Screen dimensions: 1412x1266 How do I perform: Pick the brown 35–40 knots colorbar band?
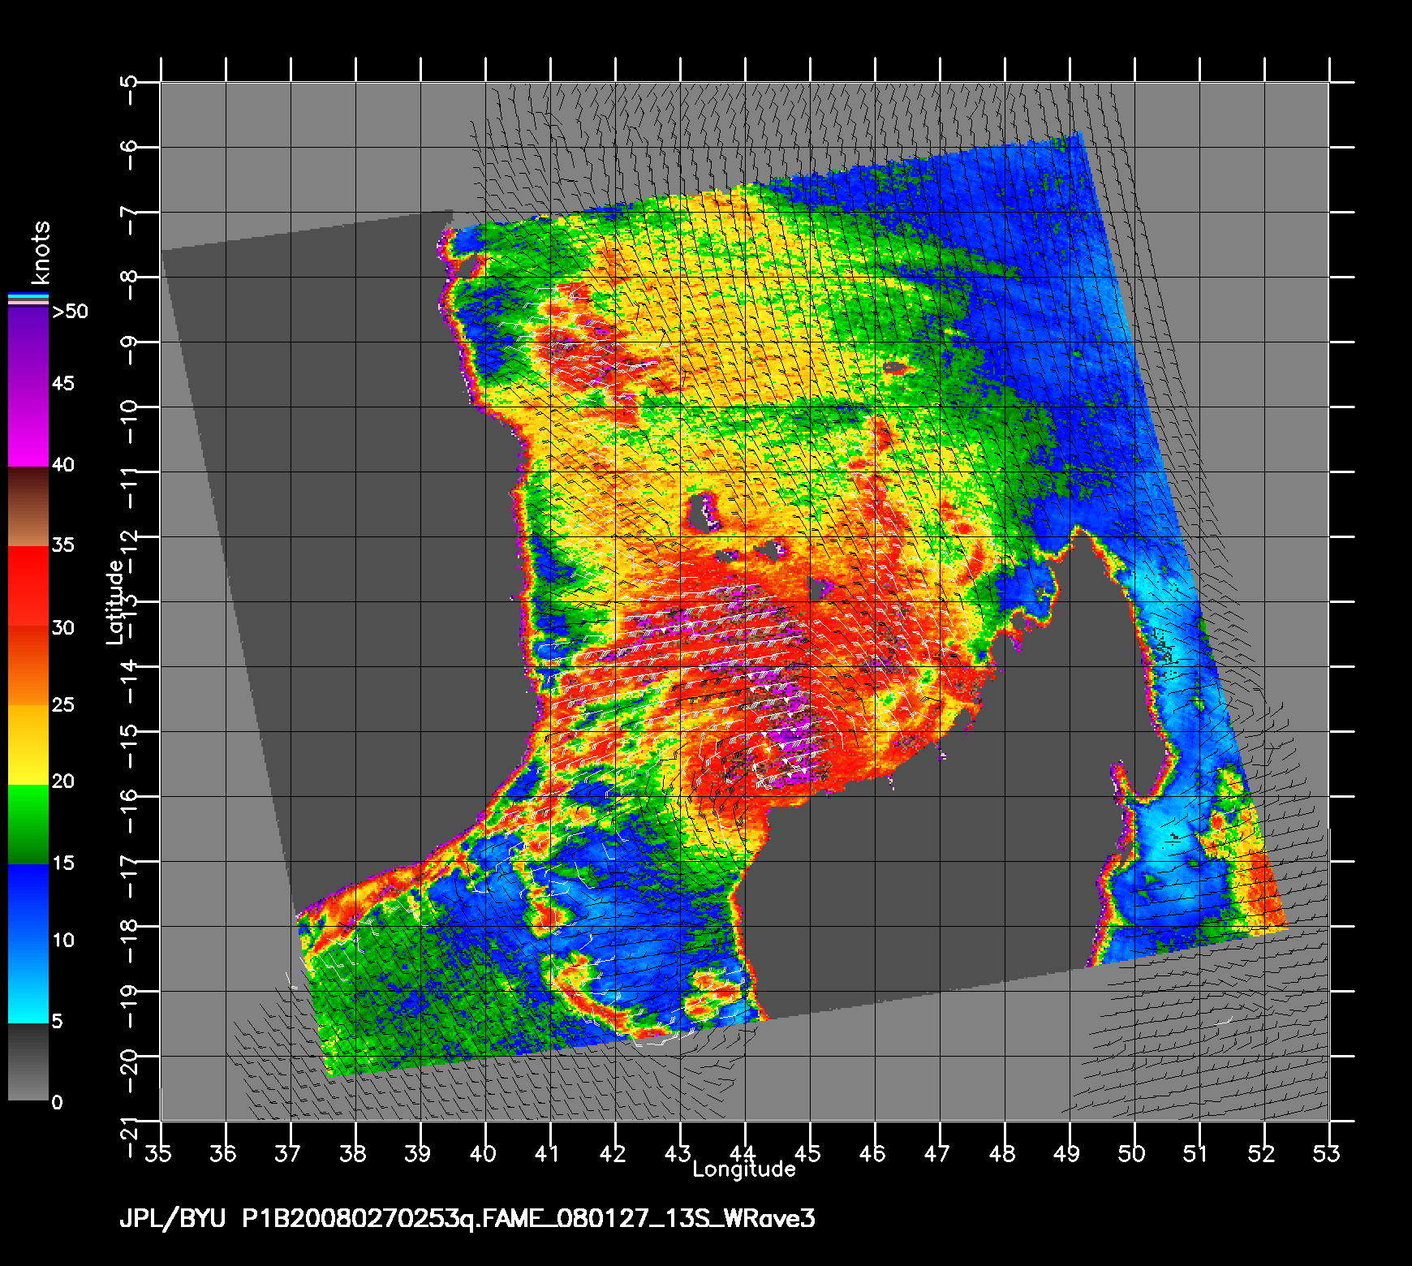28,506
